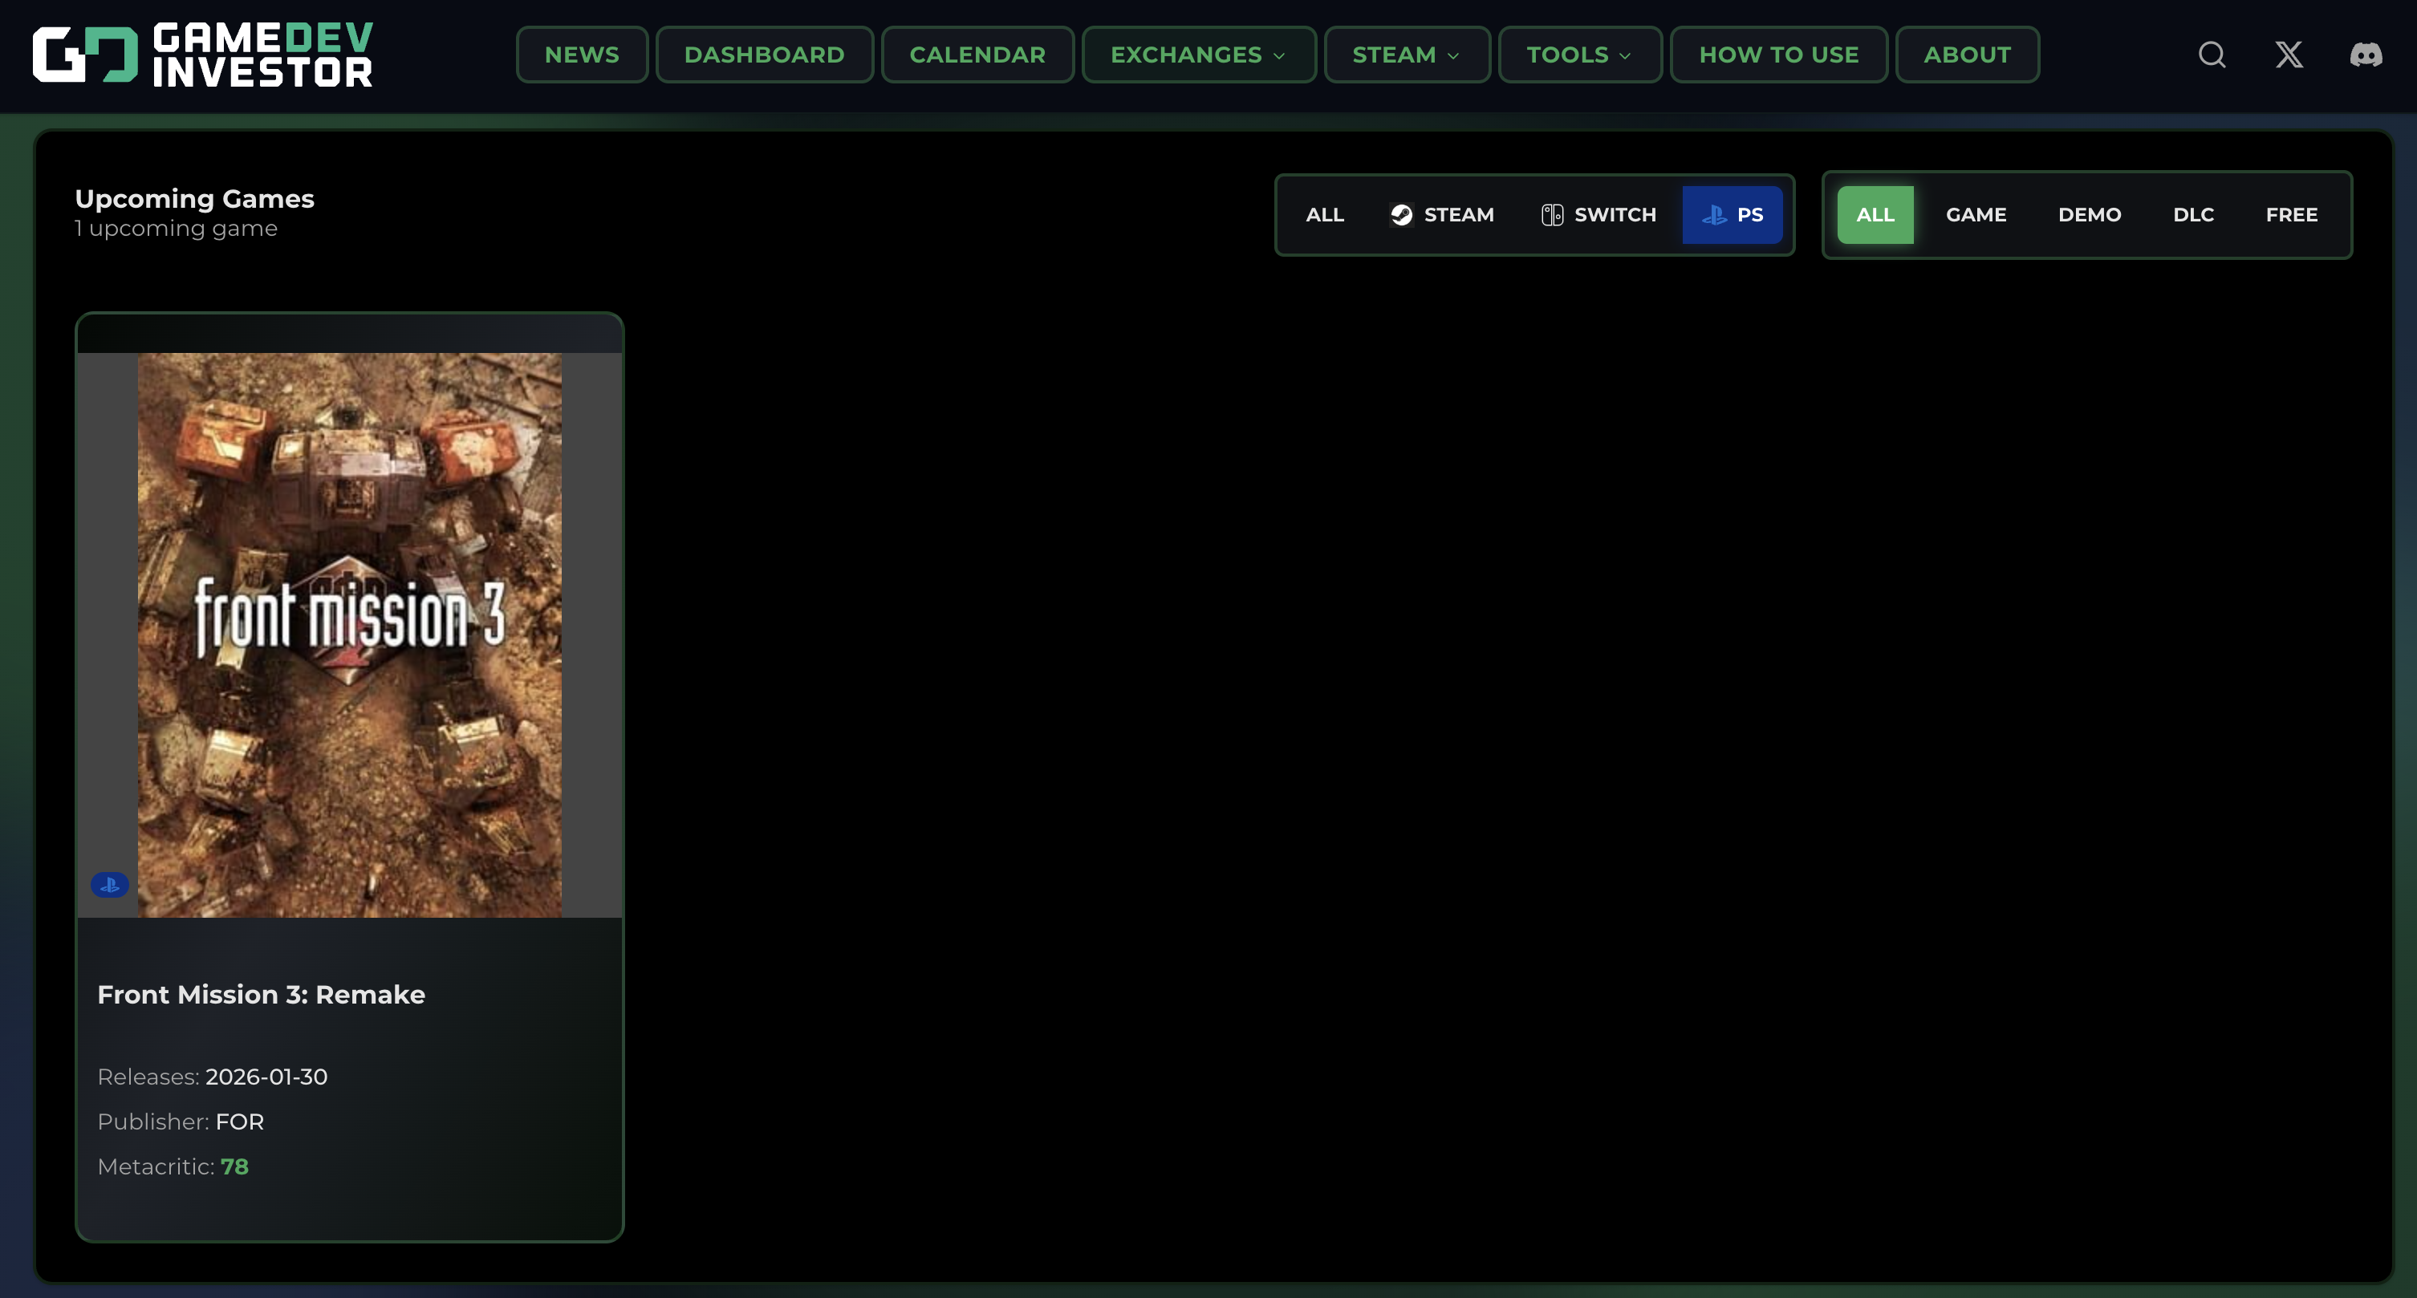Toggle the PS platform filter

[1732, 215]
